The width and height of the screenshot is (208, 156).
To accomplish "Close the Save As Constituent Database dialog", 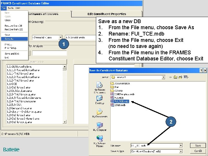I will click(205, 70).
